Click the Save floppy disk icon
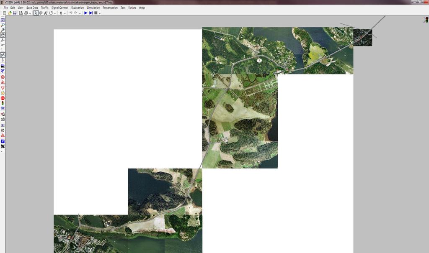 click(x=15, y=13)
